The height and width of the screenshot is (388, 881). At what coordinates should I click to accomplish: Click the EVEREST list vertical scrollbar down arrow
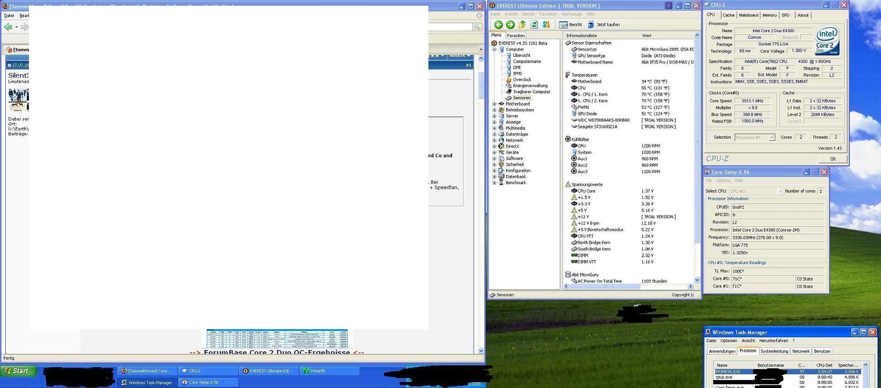[x=697, y=280]
